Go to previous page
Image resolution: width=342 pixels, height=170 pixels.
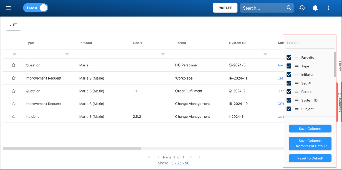[x=159, y=157]
